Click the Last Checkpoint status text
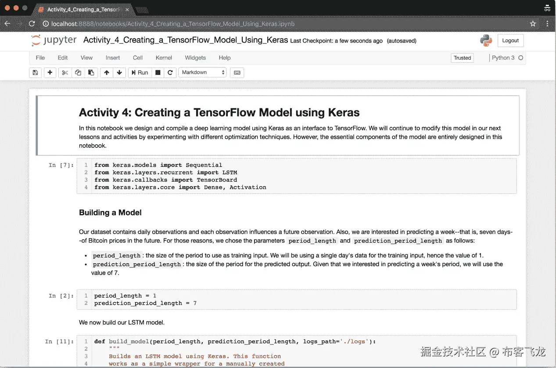The width and height of the screenshot is (556, 368). [x=337, y=41]
